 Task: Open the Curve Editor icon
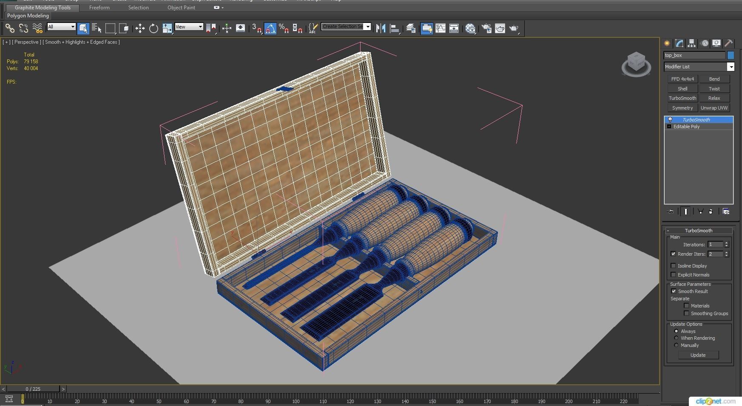tap(441, 28)
